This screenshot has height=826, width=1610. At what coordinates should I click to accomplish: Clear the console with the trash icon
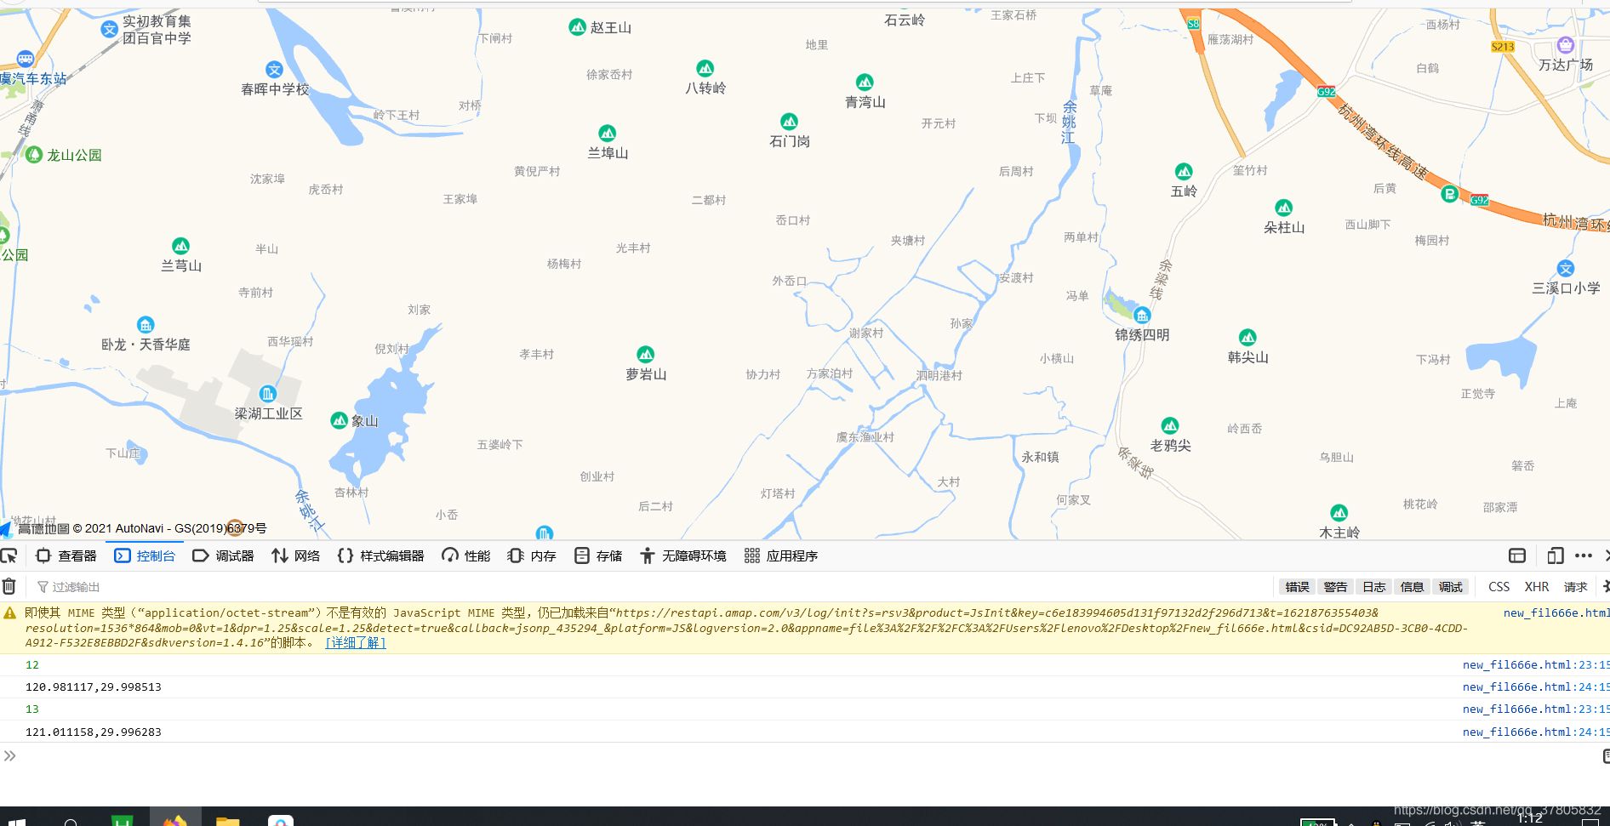(9, 586)
